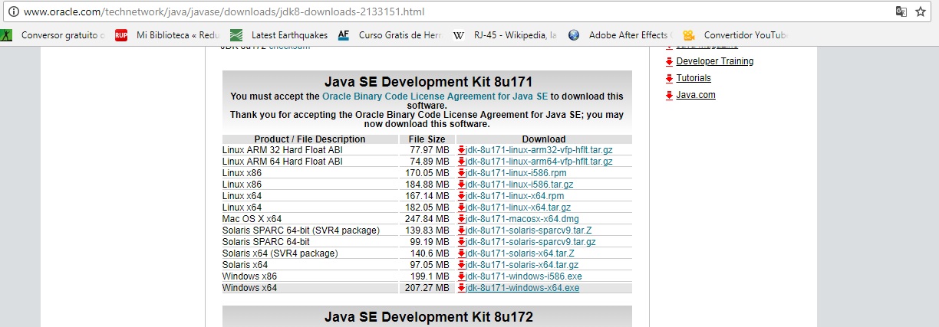Viewport: 939px width, 327px height.
Task: Click the translate page icon
Action: (901, 12)
